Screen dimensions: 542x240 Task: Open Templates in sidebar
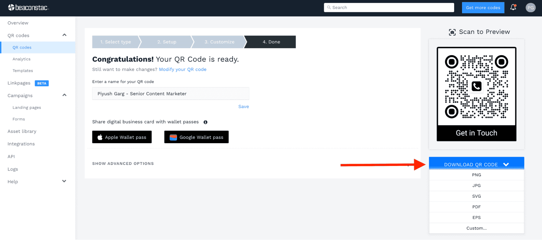(x=23, y=71)
